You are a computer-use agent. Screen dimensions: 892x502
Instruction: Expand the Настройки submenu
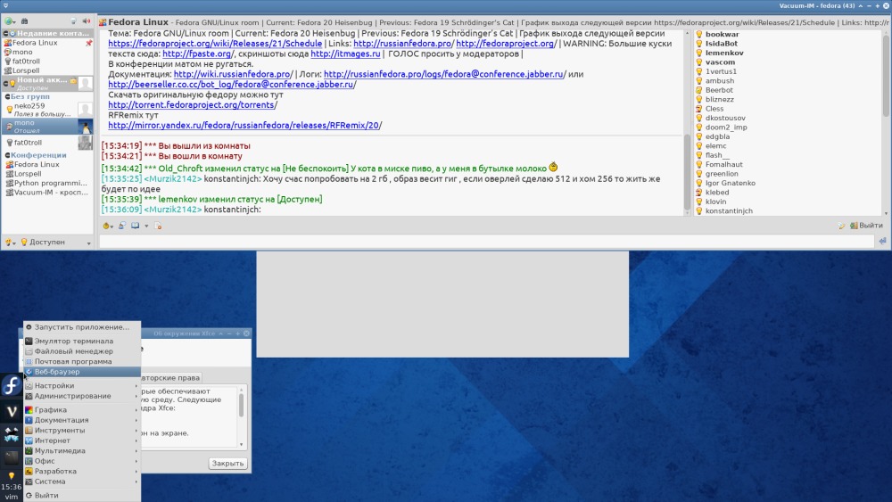pyautogui.click(x=82, y=385)
